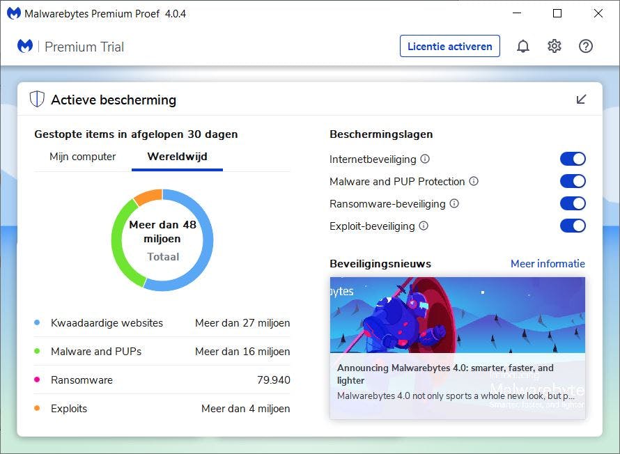The height and width of the screenshot is (454, 620).
Task: Show info for Malware and PUP Protection
Action: (x=473, y=181)
